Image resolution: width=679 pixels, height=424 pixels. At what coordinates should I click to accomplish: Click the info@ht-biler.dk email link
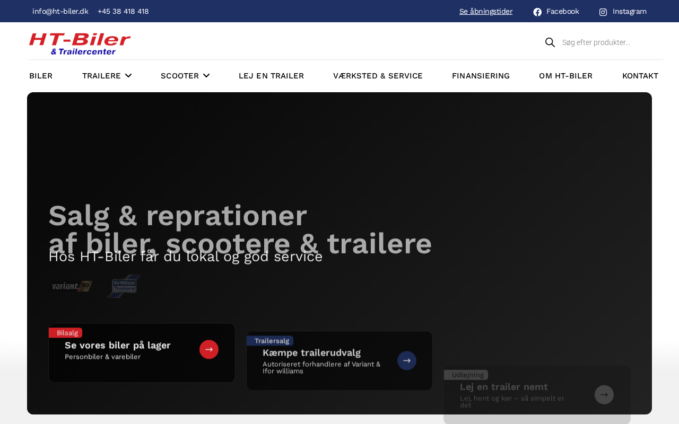60,11
